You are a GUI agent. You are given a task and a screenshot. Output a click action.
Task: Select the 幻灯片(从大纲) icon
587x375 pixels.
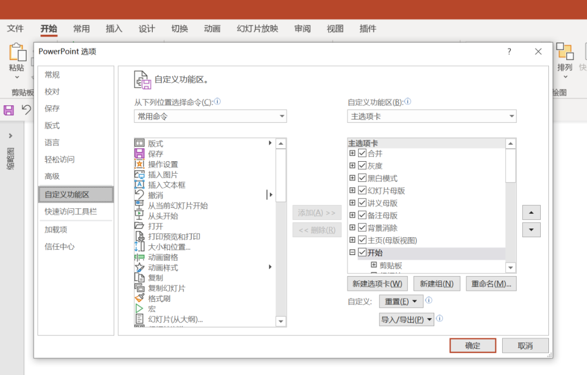tap(139, 319)
